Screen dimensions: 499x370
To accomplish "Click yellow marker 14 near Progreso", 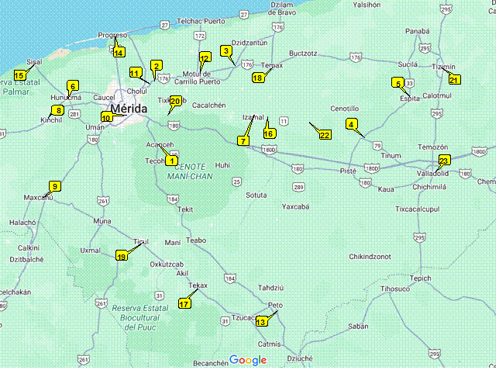I will tap(119, 53).
